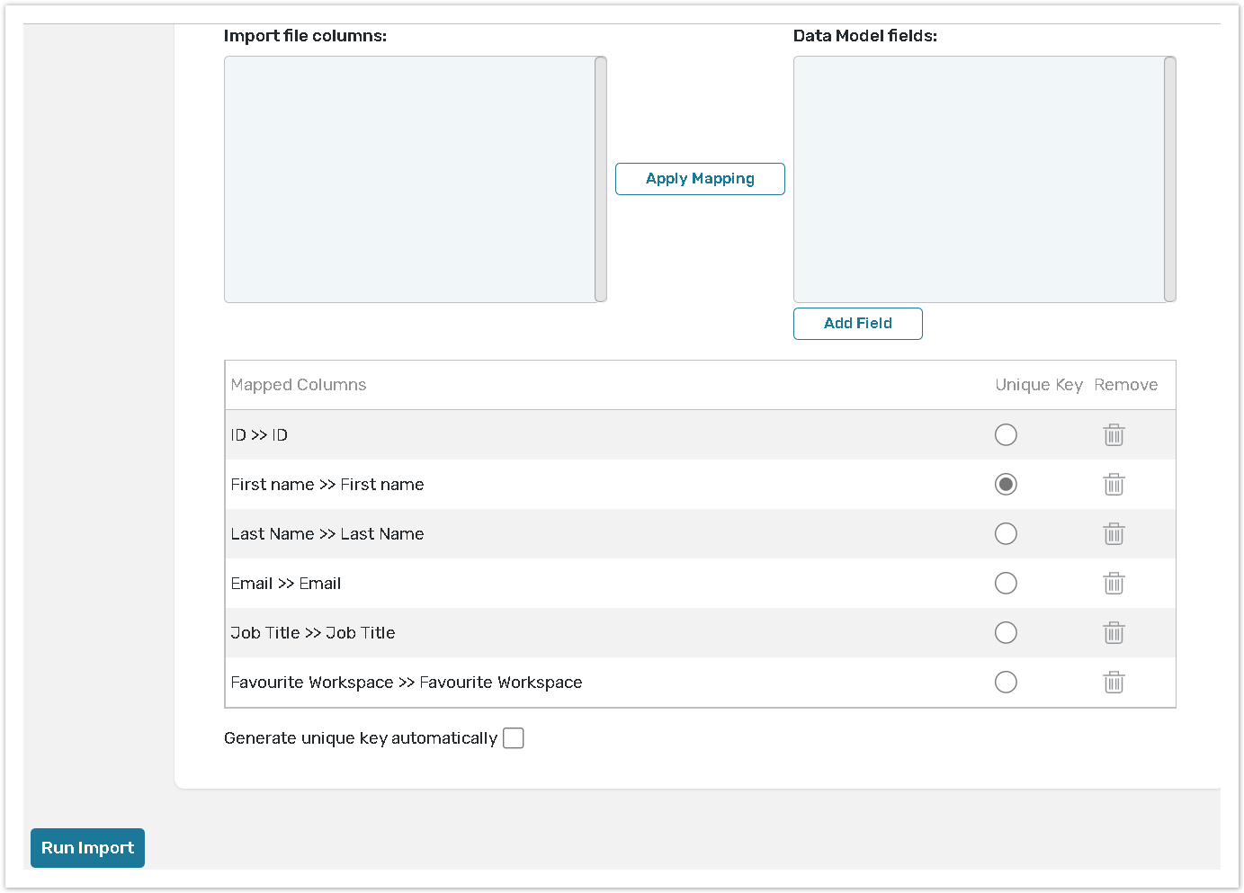Enable Generate unique key automatically checkbox
Viewport: 1244px width, 893px height.
click(514, 738)
